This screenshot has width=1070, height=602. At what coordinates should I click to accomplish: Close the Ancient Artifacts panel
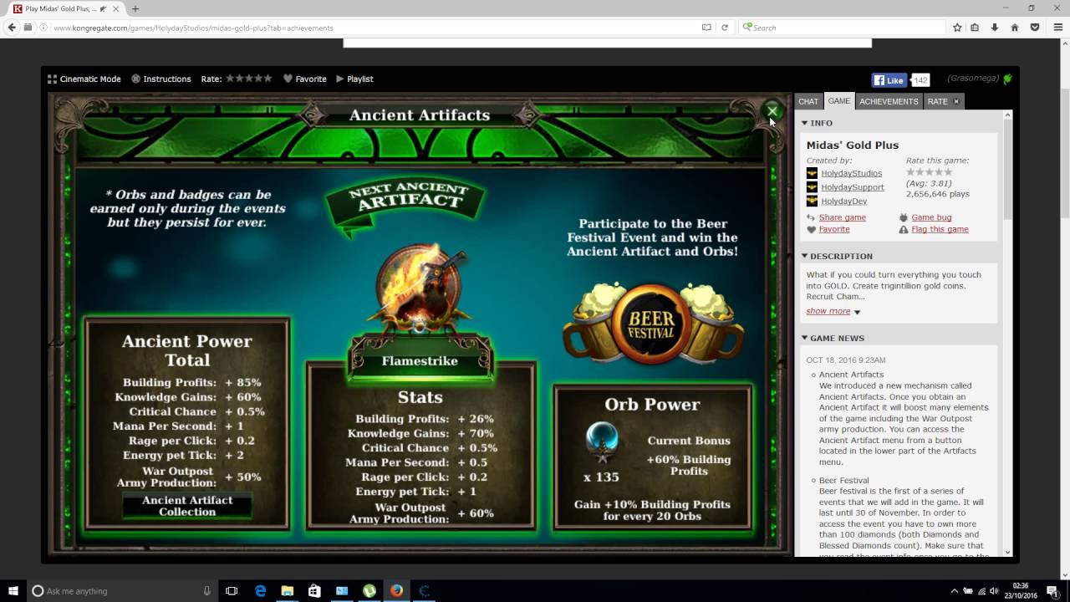click(x=772, y=111)
